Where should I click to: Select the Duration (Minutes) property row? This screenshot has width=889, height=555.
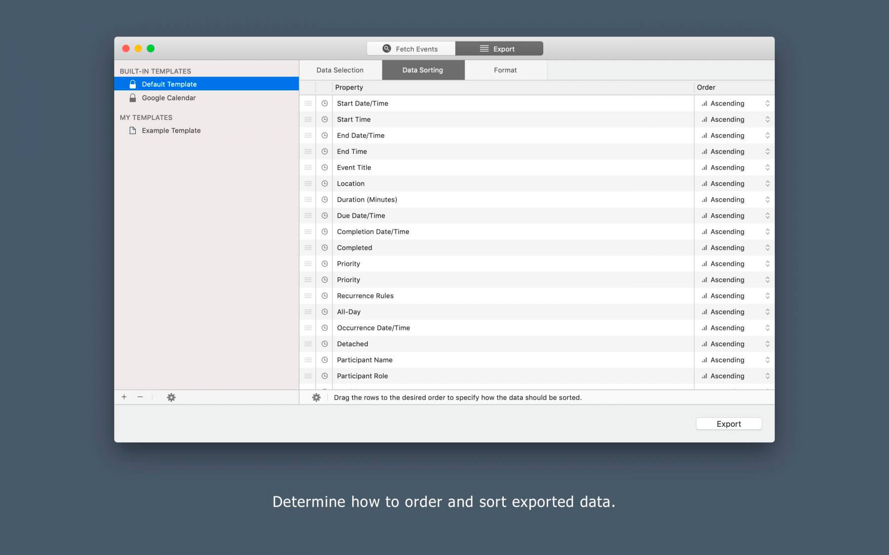537,199
